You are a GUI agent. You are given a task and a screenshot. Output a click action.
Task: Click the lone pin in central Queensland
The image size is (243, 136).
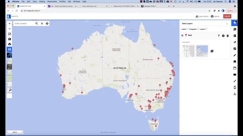click(x=158, y=59)
